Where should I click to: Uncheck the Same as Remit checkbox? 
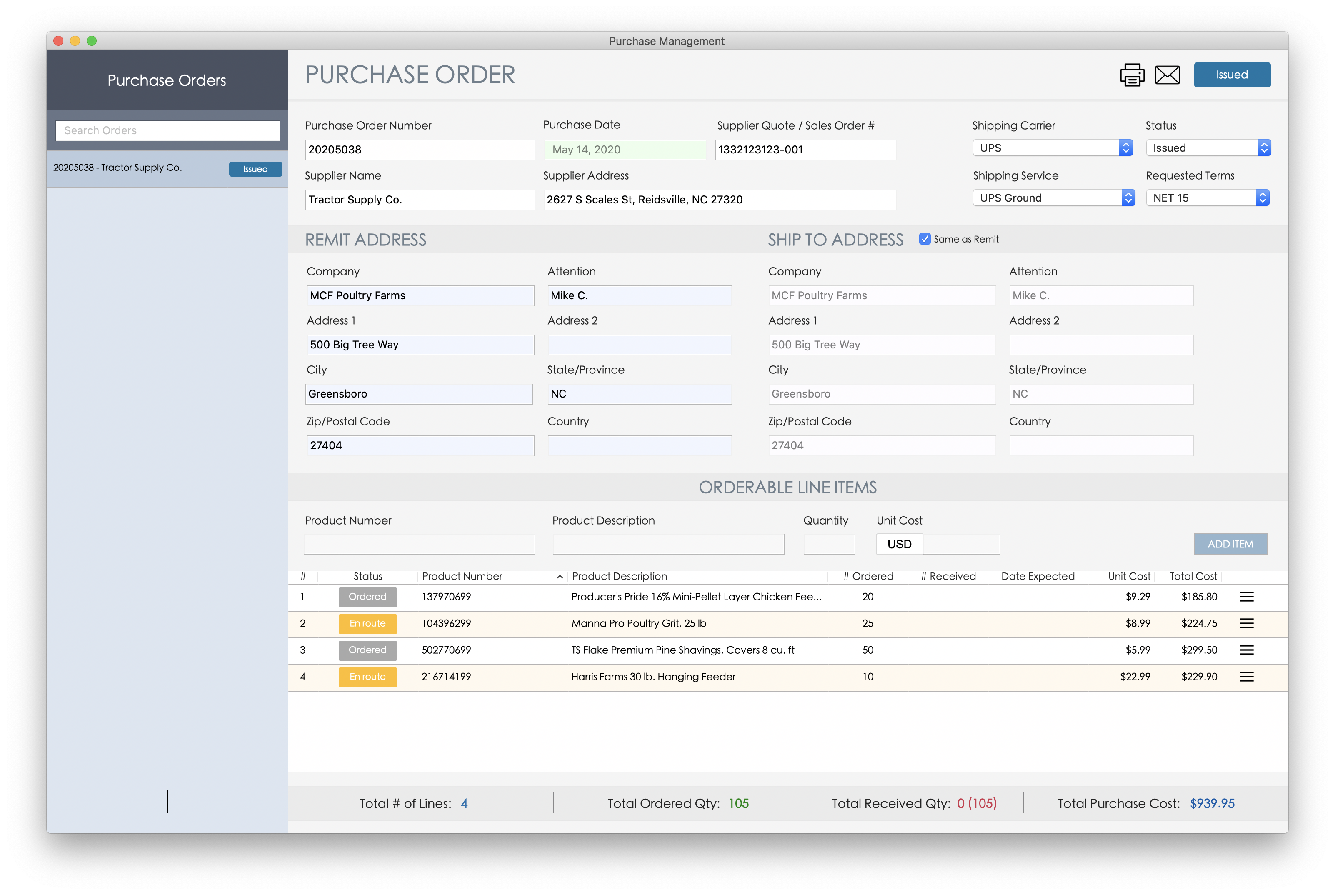click(925, 239)
